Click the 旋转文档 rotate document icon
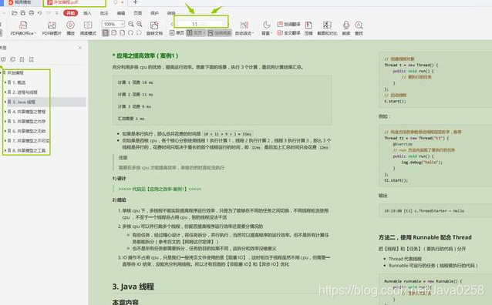The height and width of the screenshot is (305, 492). click(154, 25)
